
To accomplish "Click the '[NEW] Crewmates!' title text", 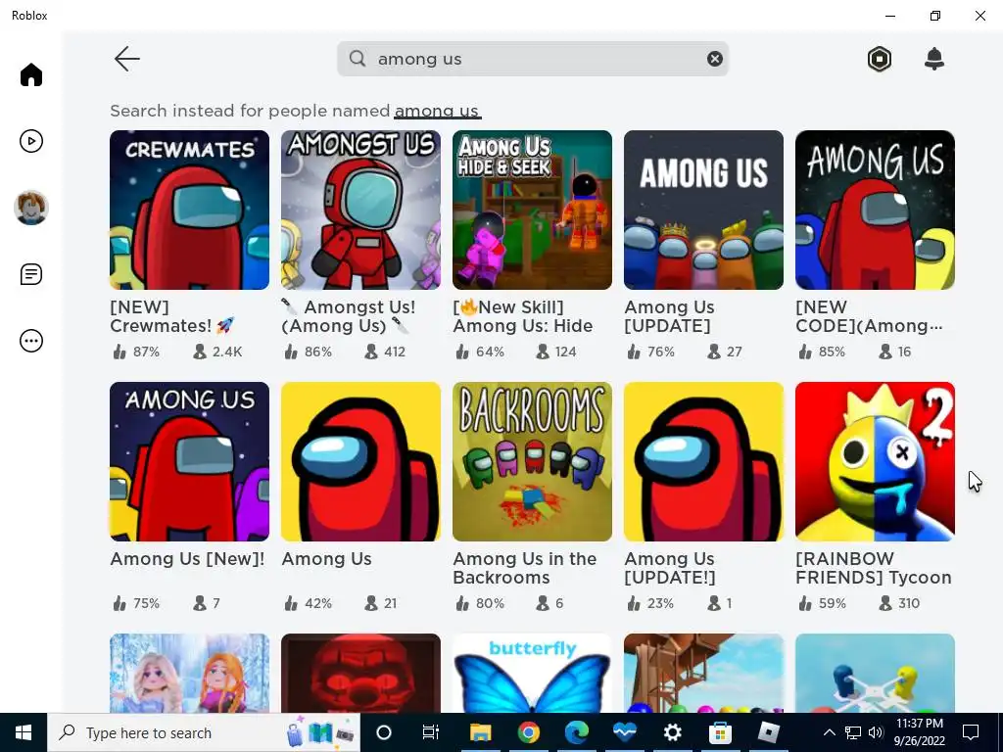I will (172, 316).
